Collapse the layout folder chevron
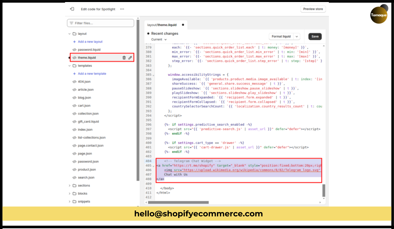 [x=69, y=34]
